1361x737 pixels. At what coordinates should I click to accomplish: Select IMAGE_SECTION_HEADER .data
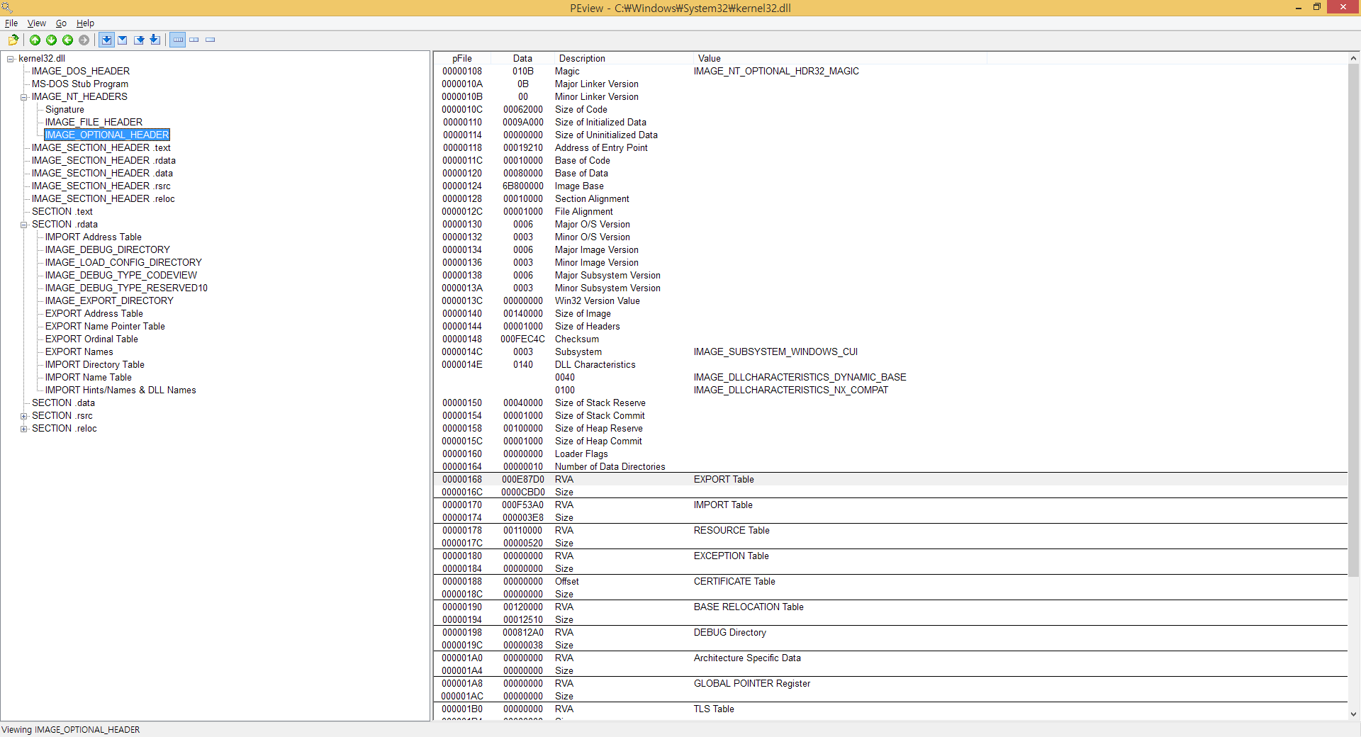[102, 173]
